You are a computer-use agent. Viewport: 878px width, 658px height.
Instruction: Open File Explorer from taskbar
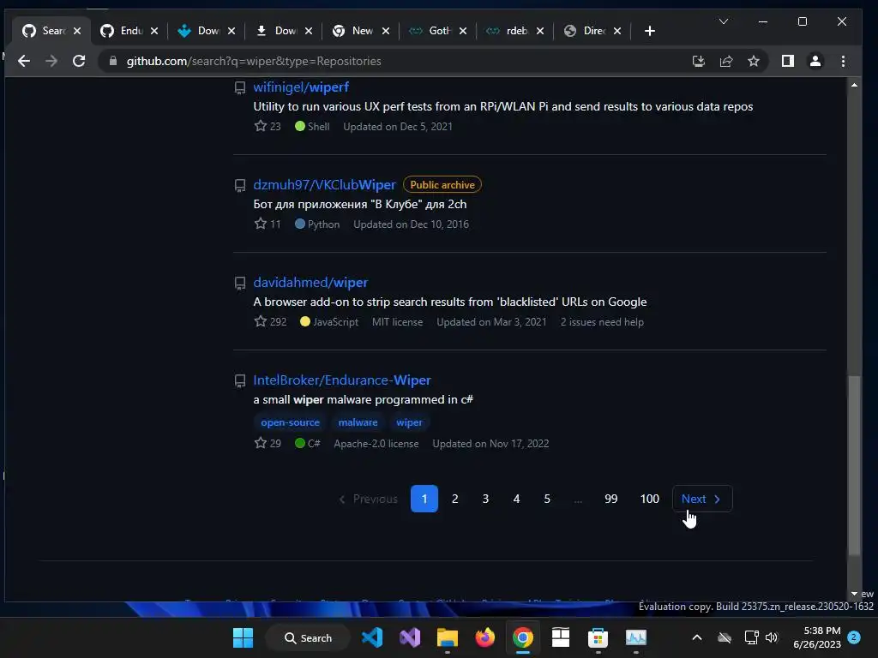click(x=447, y=637)
